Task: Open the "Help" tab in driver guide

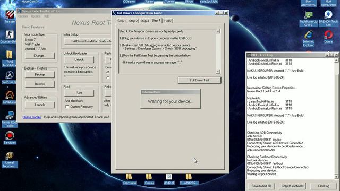Action: (x=168, y=21)
